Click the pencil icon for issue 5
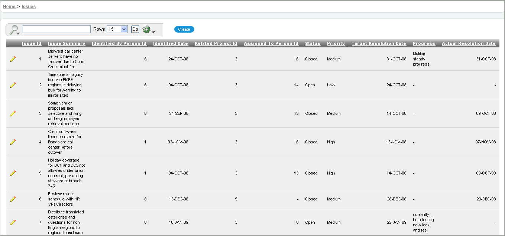The width and height of the screenshot is (505, 236). tap(13, 173)
